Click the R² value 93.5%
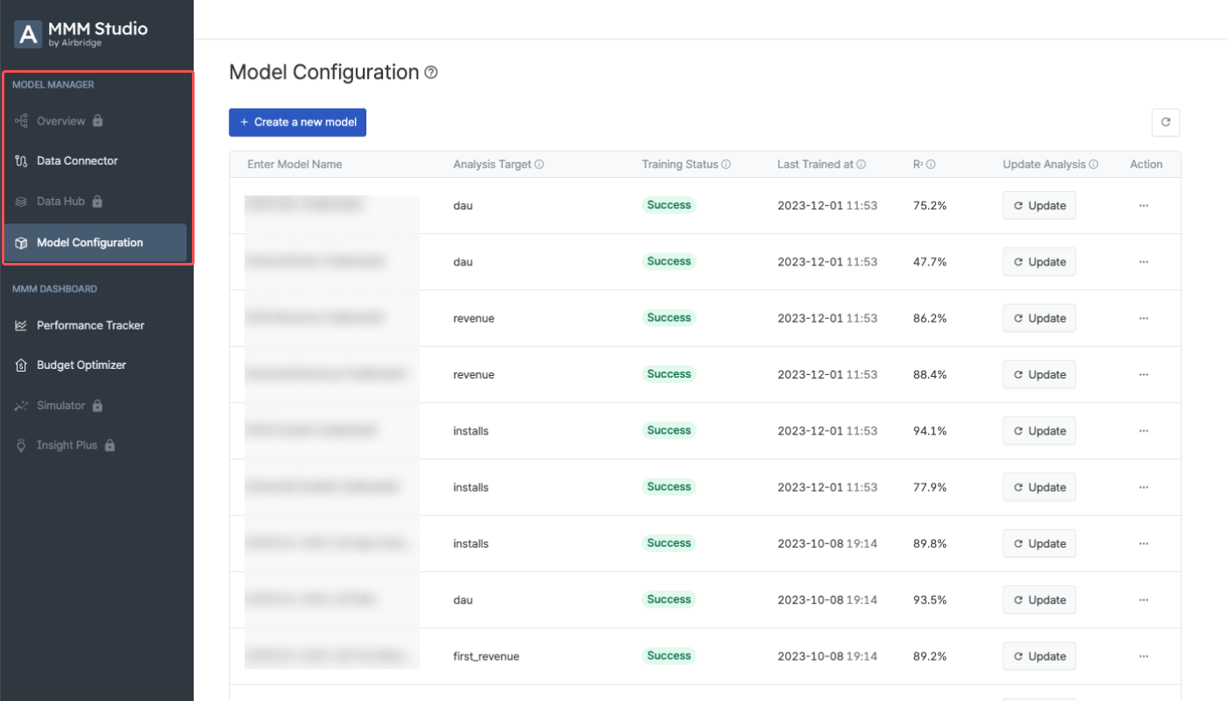The image size is (1227, 701). point(930,600)
